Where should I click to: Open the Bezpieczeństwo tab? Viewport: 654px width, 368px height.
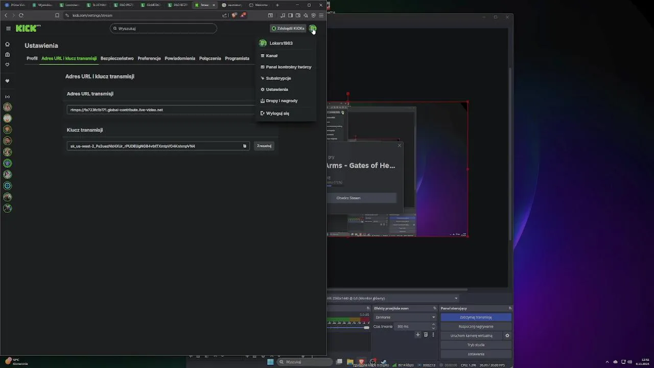coord(117,58)
